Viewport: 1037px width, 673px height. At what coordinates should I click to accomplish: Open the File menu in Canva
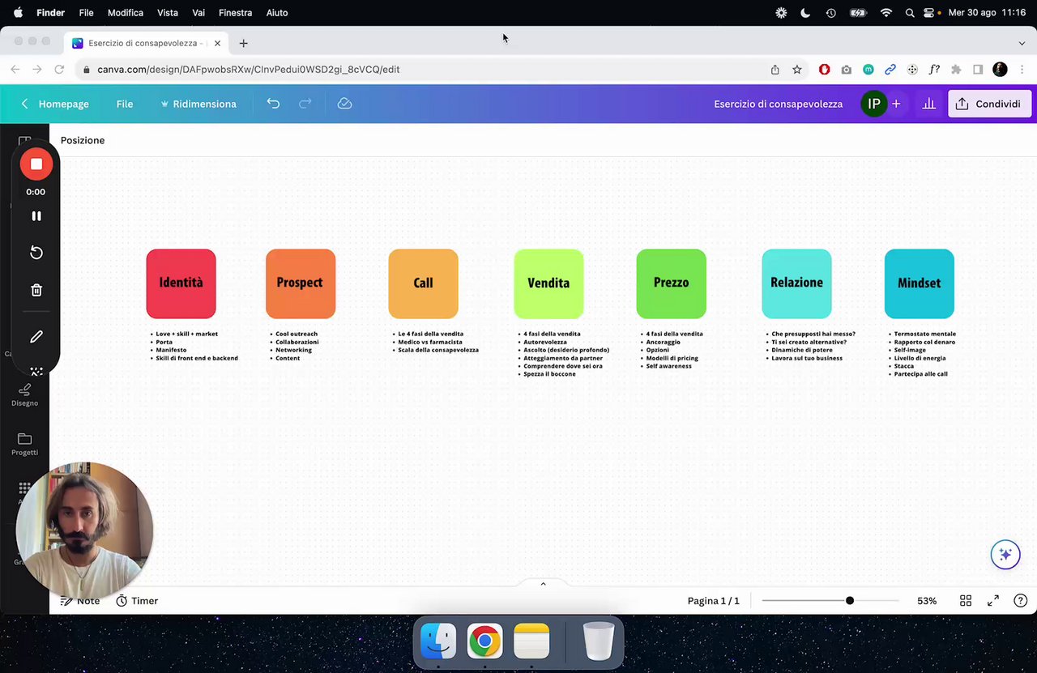pos(125,104)
